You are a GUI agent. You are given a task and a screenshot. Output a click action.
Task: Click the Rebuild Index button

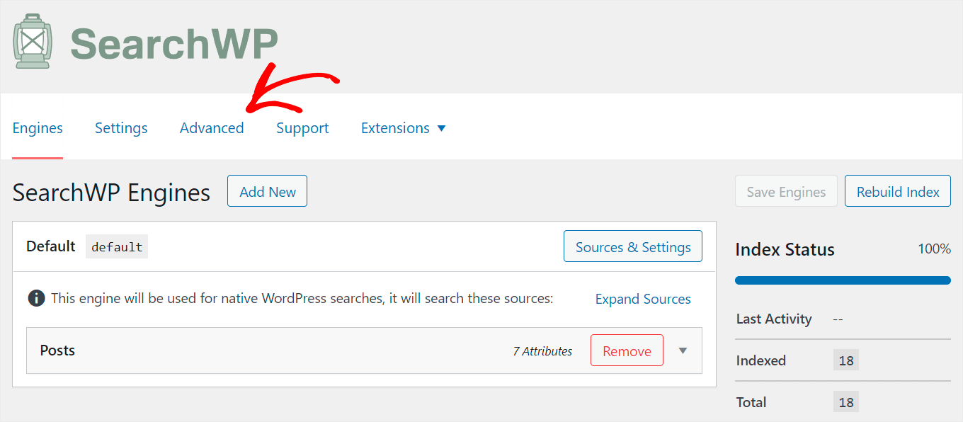tap(898, 192)
